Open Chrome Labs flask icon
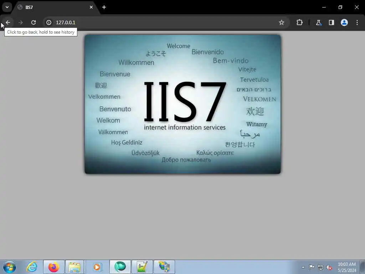This screenshot has width=365, height=274. 318,22
